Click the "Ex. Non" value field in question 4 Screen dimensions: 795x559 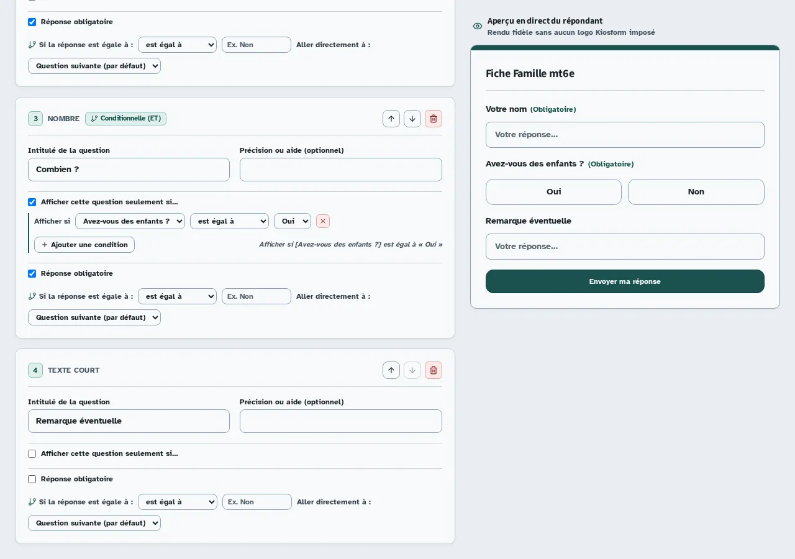[257, 502]
